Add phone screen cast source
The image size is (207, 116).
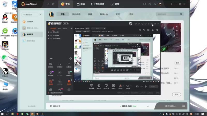(106, 87)
